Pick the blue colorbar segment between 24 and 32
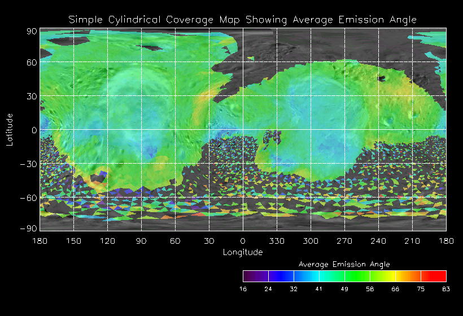Viewport: 463px width, 316px height. (281, 276)
